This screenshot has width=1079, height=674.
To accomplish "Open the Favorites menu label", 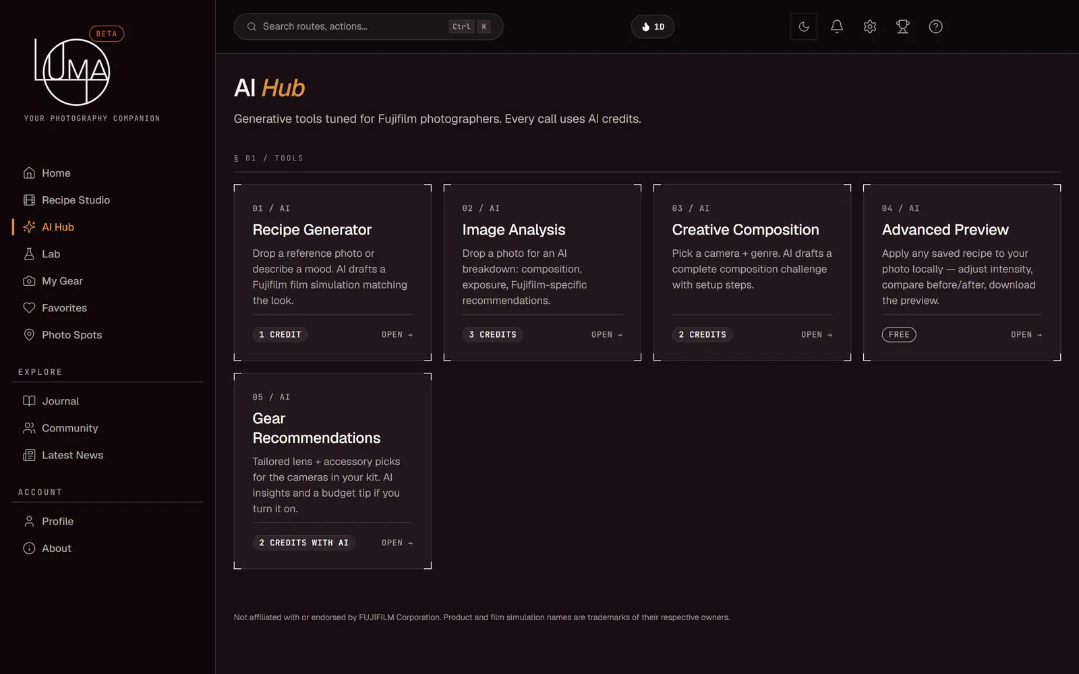I will click(64, 308).
